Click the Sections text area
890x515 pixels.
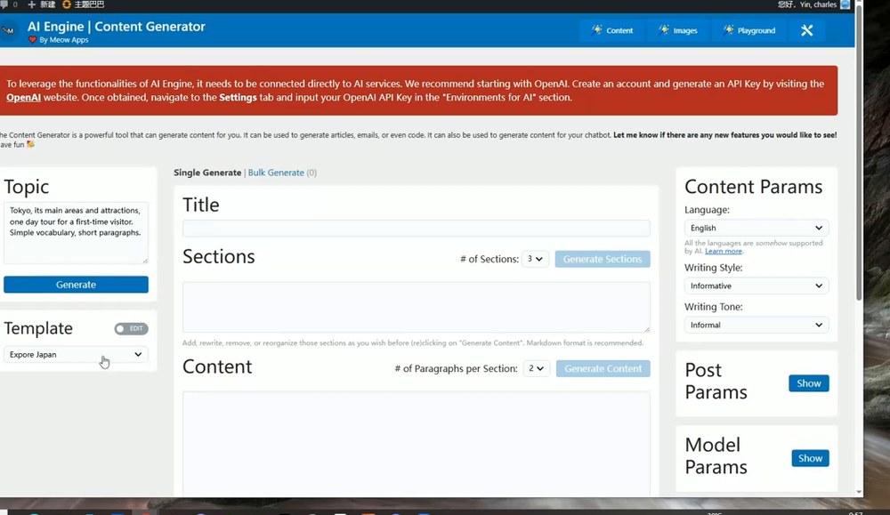pyautogui.click(x=416, y=307)
